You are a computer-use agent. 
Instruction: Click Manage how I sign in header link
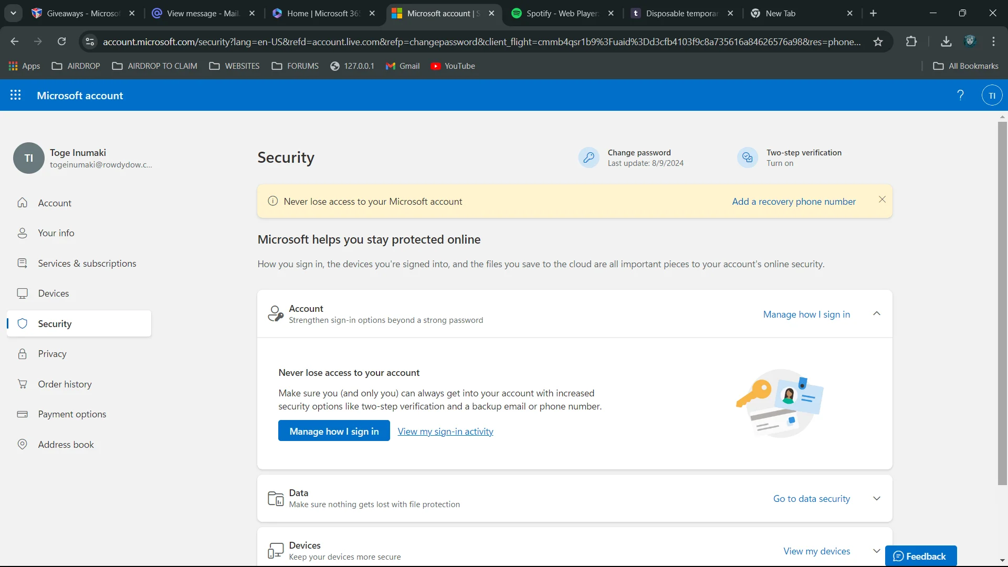tap(806, 314)
